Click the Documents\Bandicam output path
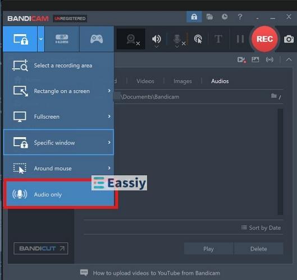Image resolution: width=297 pixels, height=280 pixels. click(150, 97)
